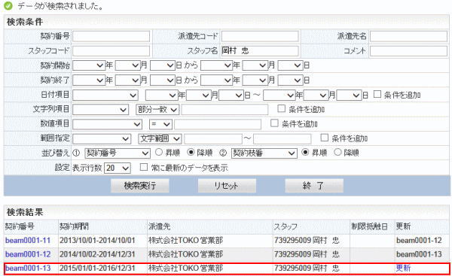Open the 日付項目 end month dropdown
Image resolution: width=452 pixels, height=276 pixels.
coord(316,96)
